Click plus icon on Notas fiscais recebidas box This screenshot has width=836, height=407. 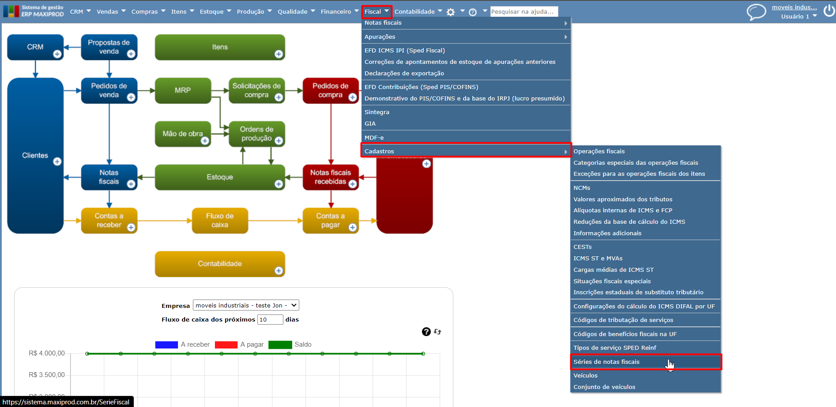pyautogui.click(x=352, y=184)
